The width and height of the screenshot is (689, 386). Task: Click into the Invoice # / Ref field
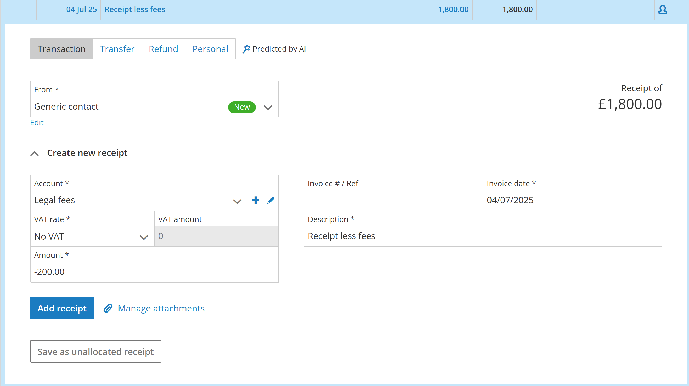393,200
